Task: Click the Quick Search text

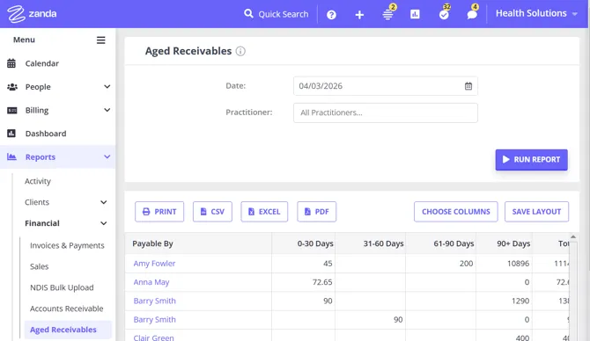Action: point(283,14)
